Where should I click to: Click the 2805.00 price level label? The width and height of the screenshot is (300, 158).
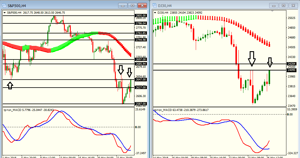[x=141, y=16]
